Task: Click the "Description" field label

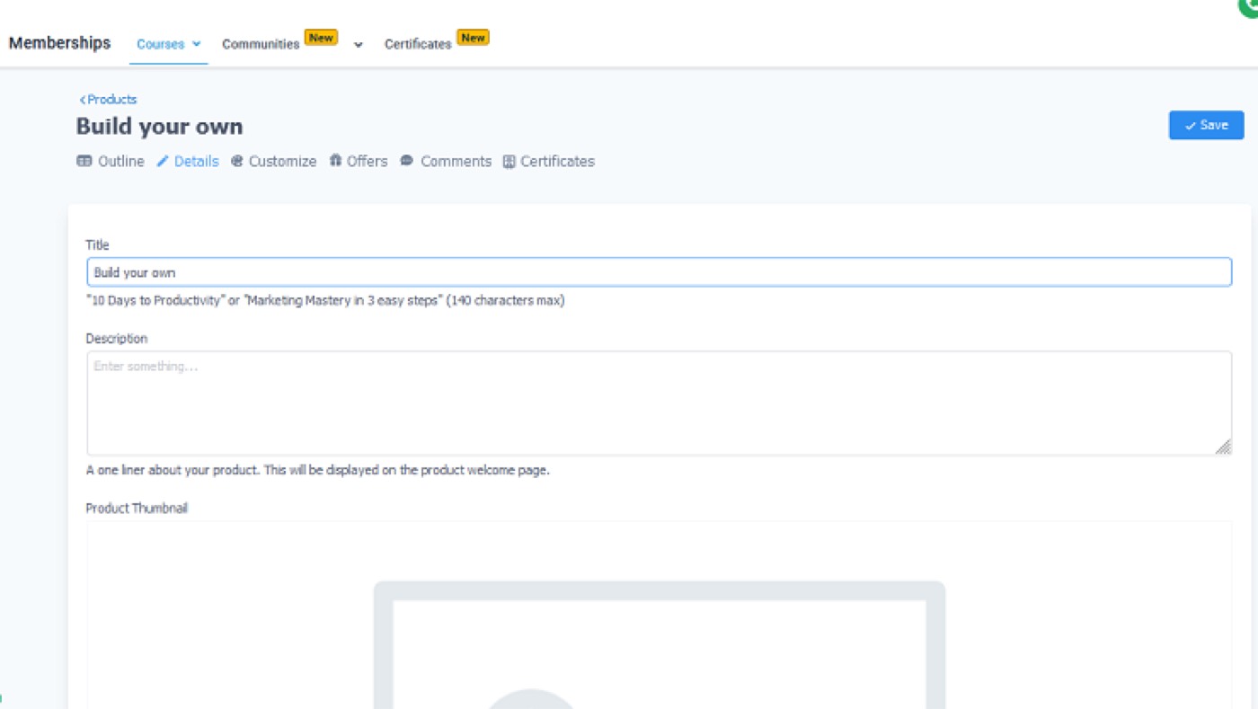Action: [x=117, y=339]
